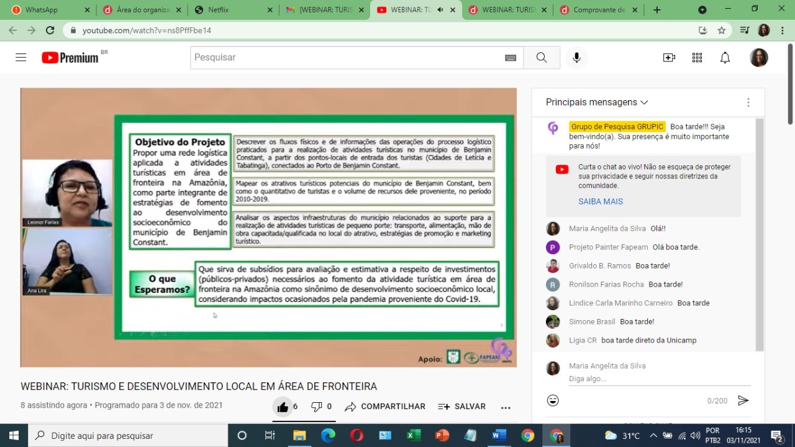Open the YouTube hamburger guide menu
Image resolution: width=795 pixels, height=447 pixels.
point(21,57)
